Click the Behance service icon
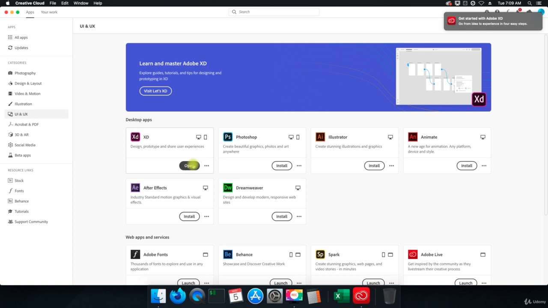Screen dimensions: 548x308 click(228, 255)
